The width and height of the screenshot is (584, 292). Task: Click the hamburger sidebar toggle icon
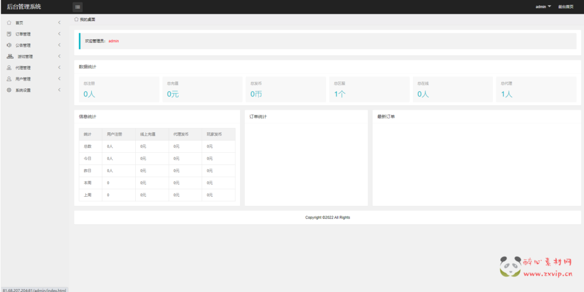coord(78,7)
